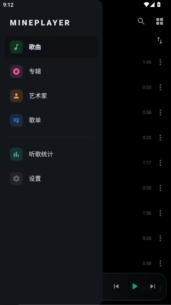Select 歌曲 in the navigation drawer

(51, 47)
